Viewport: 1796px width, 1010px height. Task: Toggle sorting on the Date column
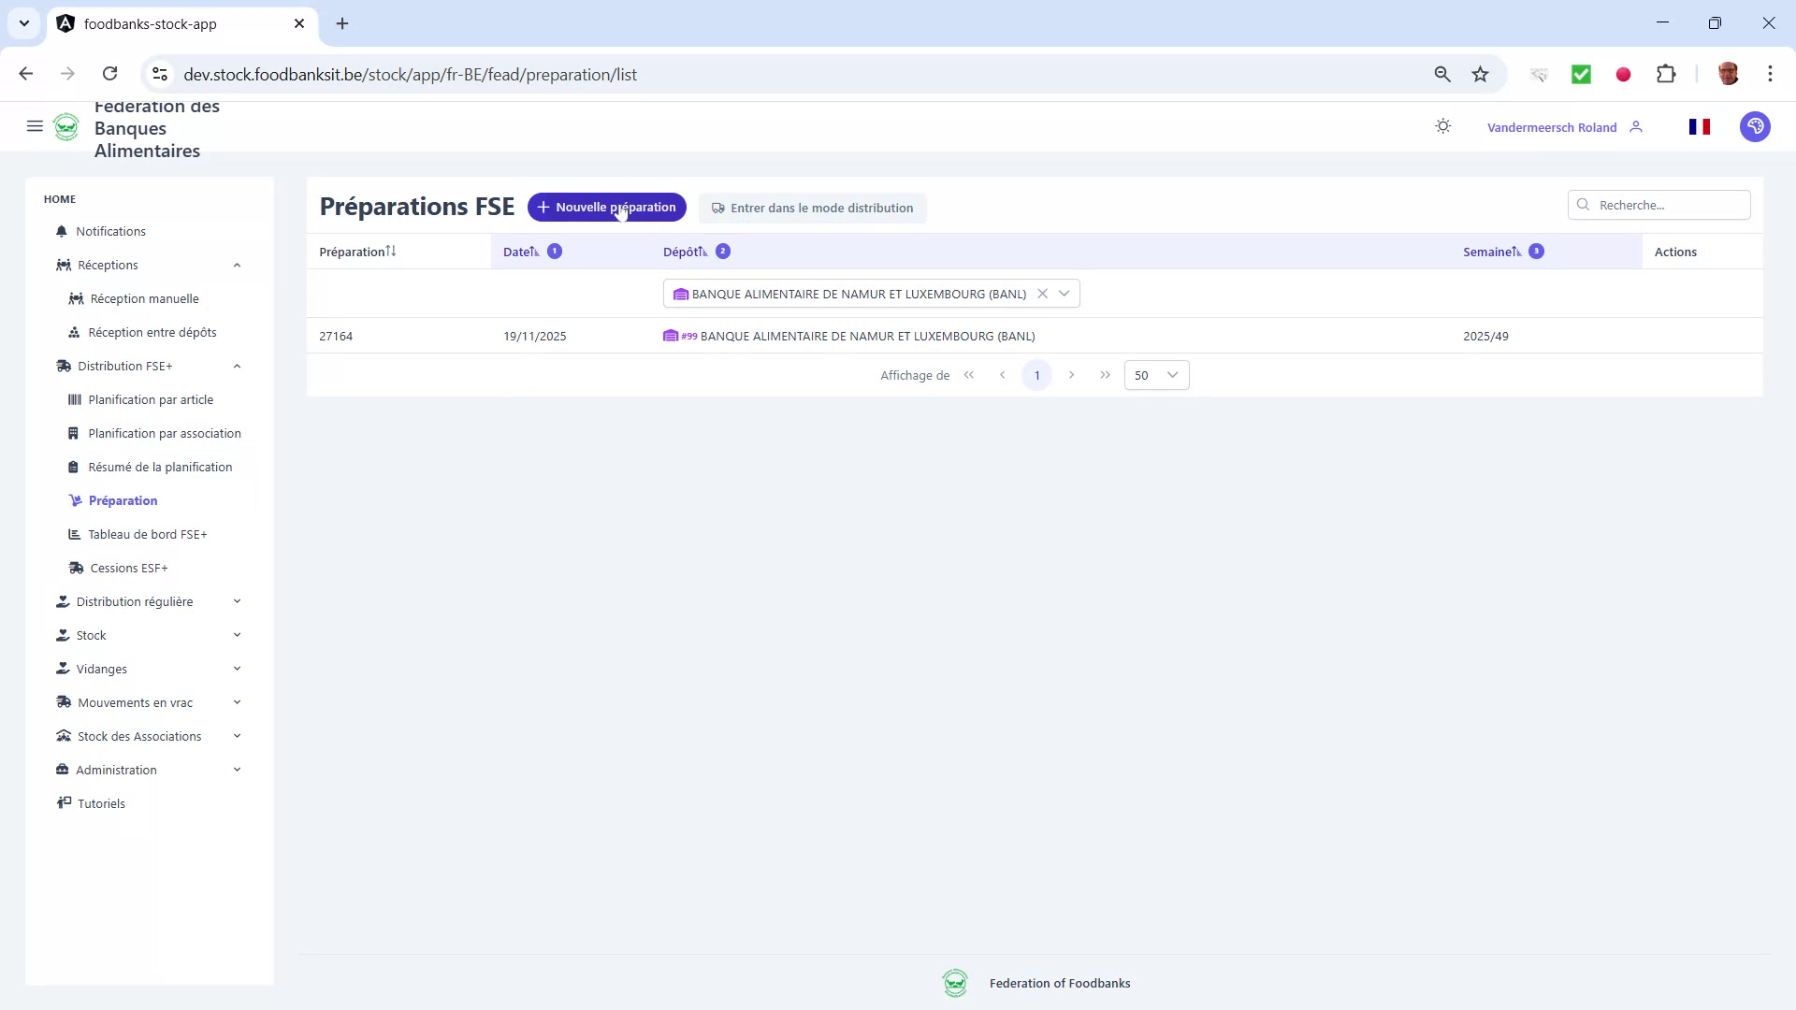click(533, 251)
